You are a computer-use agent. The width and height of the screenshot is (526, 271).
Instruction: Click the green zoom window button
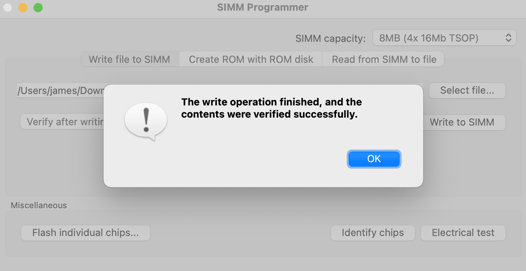38,8
